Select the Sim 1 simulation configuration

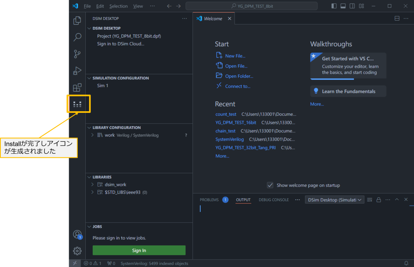click(103, 86)
